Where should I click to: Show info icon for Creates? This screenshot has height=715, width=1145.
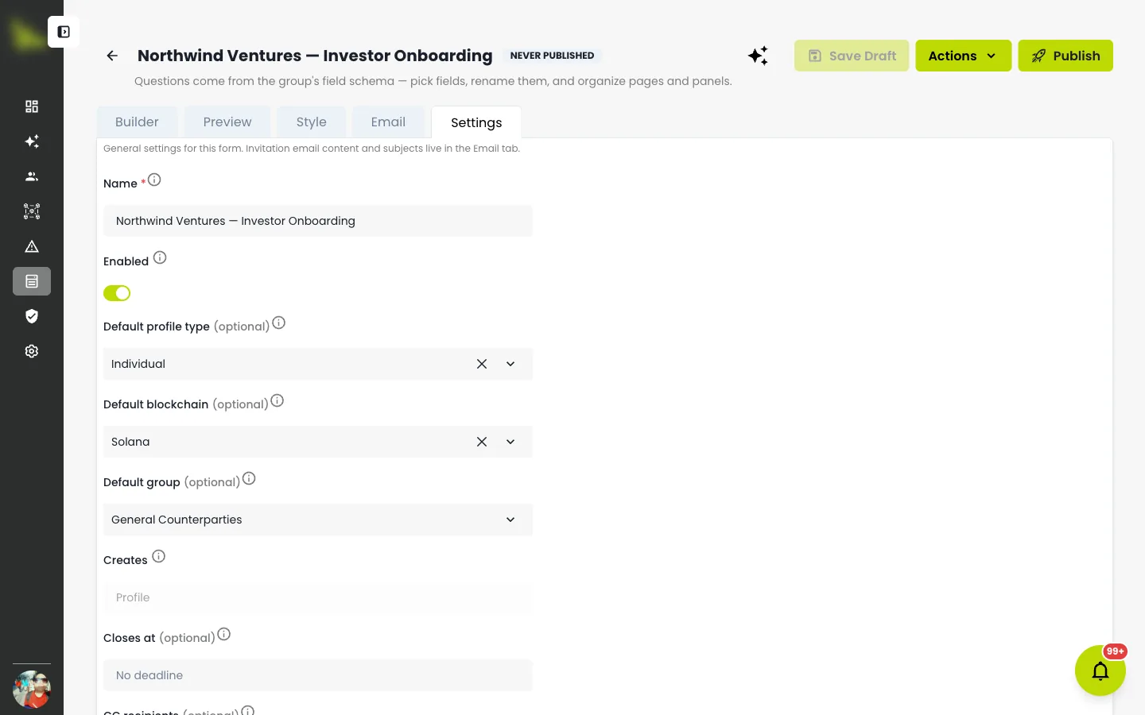[158, 557]
